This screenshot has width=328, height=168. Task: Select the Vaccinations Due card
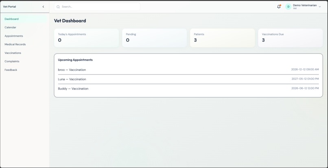(290, 38)
